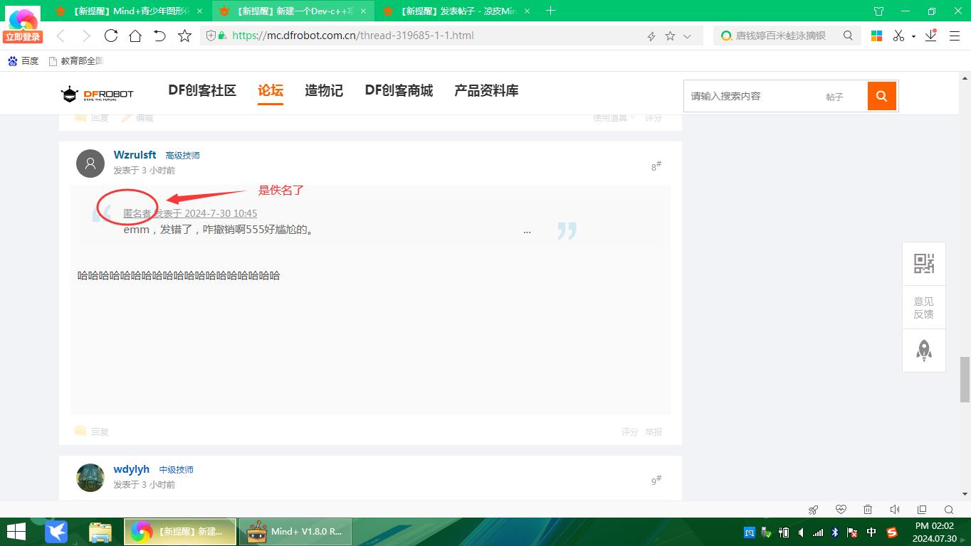Image resolution: width=971 pixels, height=546 pixels.
Task: Click the browser forward arrow
Action: point(86,36)
